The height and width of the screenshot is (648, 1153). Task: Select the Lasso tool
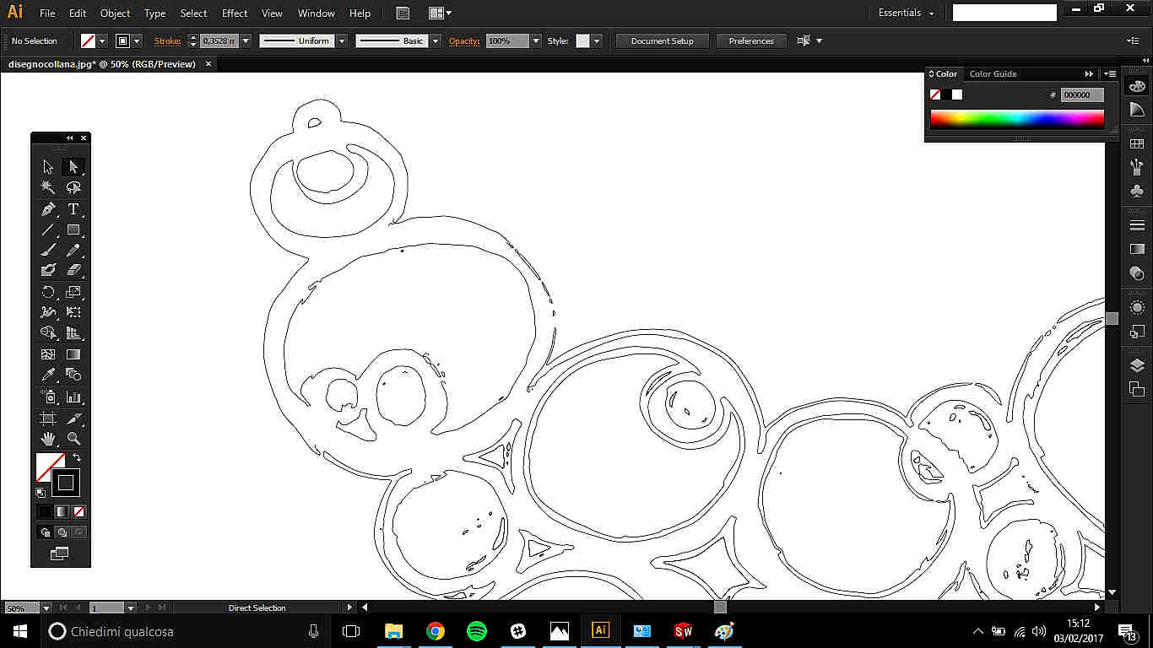(73, 188)
